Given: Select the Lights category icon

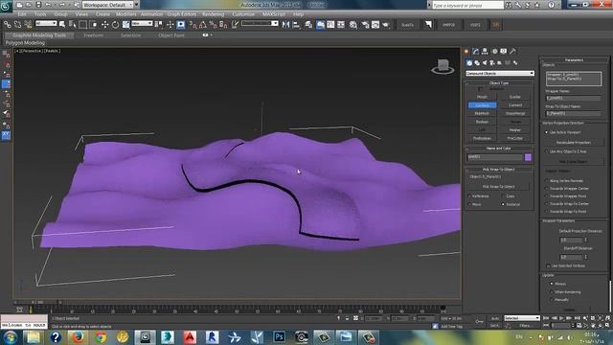Looking at the screenshot, I should 485,62.
